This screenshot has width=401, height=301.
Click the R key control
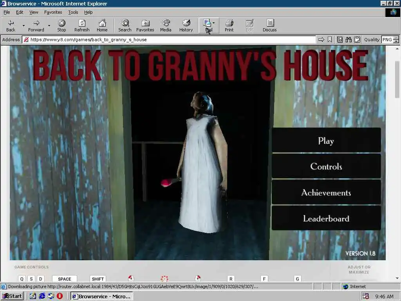point(231,279)
